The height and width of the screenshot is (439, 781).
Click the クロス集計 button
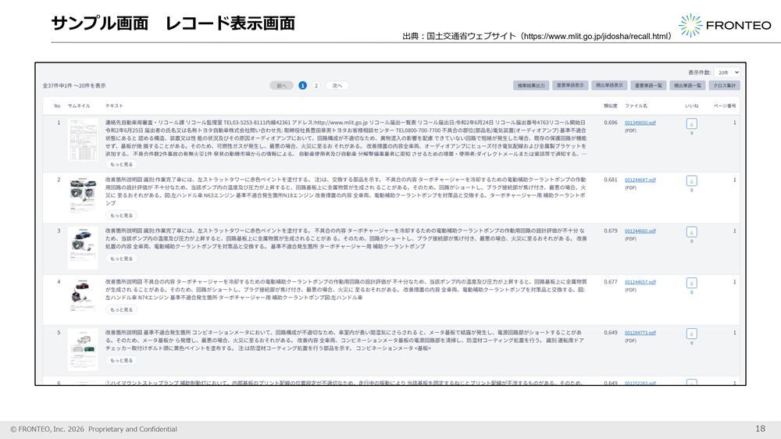pyautogui.click(x=724, y=86)
